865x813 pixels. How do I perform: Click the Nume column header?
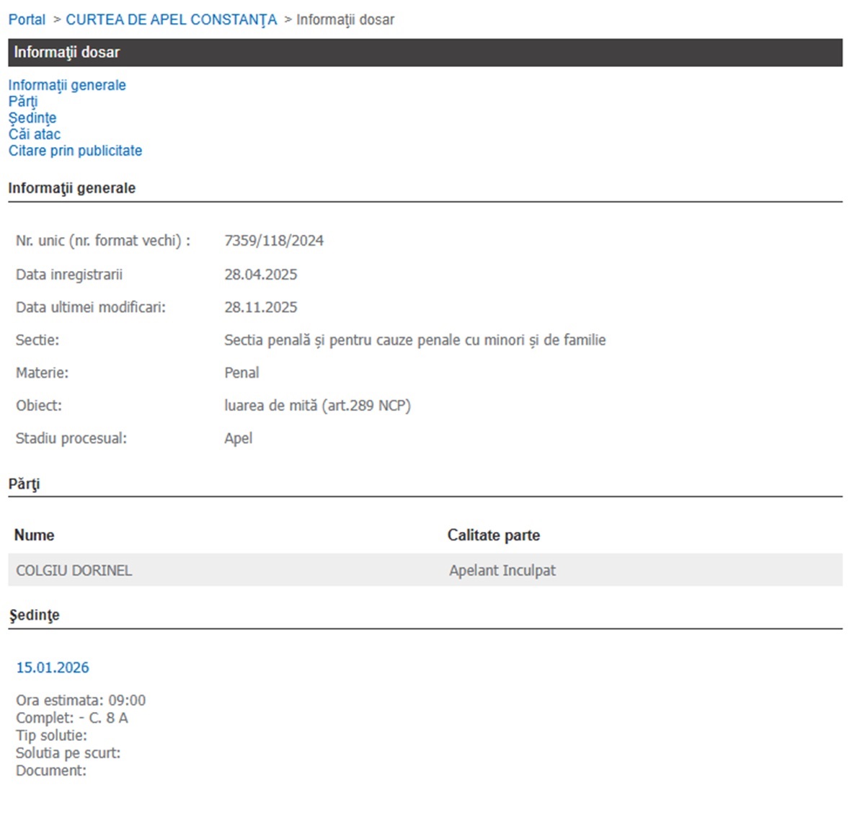tap(35, 535)
